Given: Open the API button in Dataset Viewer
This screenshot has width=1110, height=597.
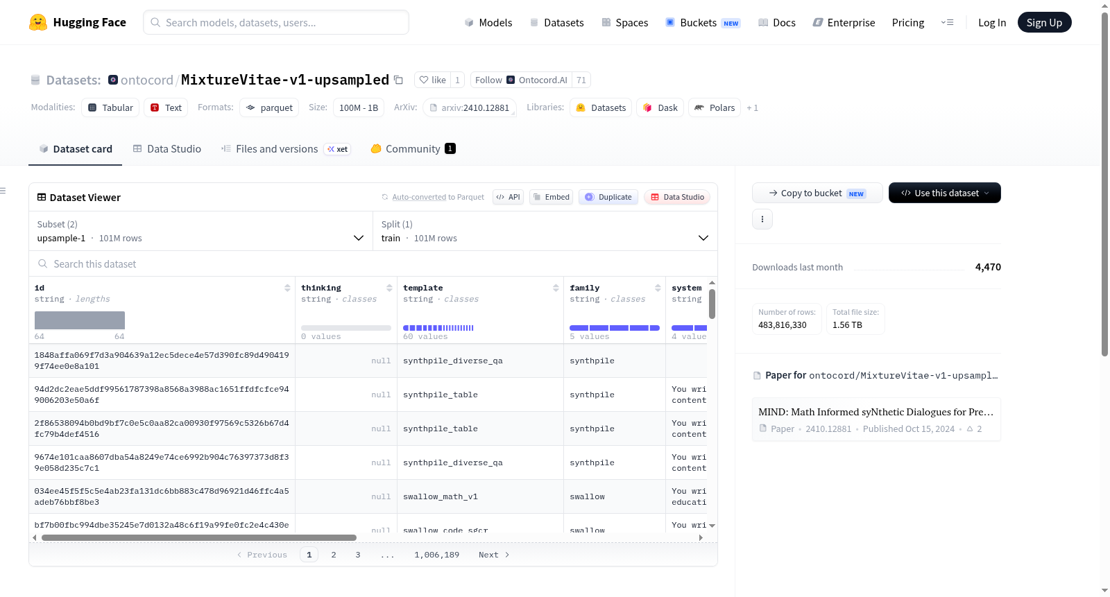Looking at the screenshot, I should 508,197.
